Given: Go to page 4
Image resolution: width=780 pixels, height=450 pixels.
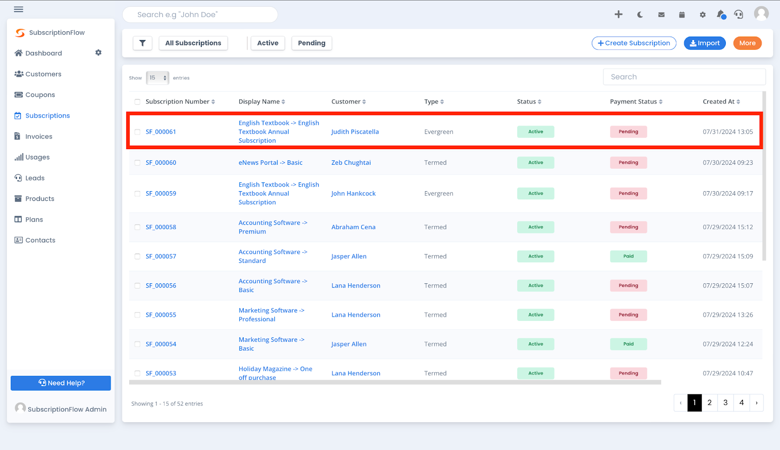Looking at the screenshot, I should [741, 403].
